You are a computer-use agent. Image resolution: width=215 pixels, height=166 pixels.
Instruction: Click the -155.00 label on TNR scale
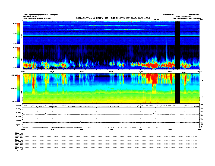click(x=14, y=102)
